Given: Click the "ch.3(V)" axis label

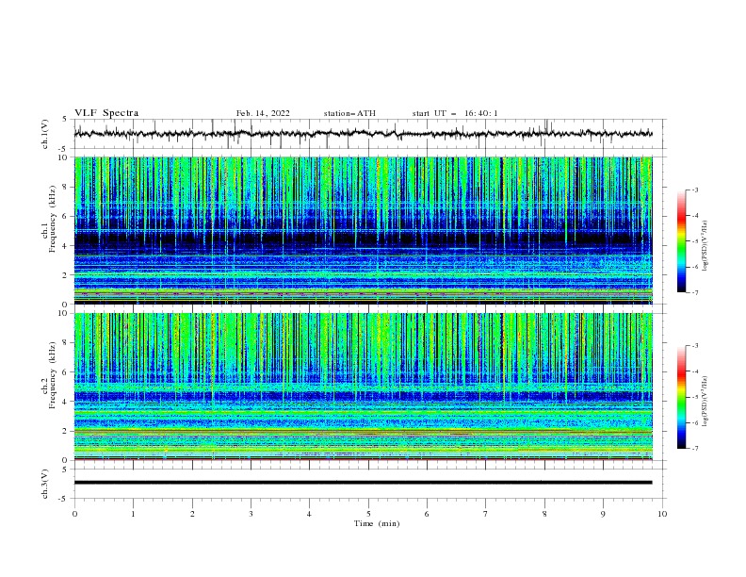Looking at the screenshot, I should tap(45, 484).
